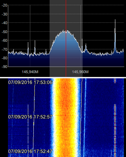Click the vertical gridline above 145,940M
This screenshot has height=157, width=126.
click(30, 36)
